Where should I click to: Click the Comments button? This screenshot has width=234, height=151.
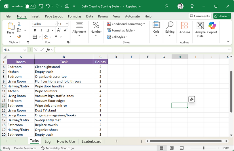(x=200, y=16)
